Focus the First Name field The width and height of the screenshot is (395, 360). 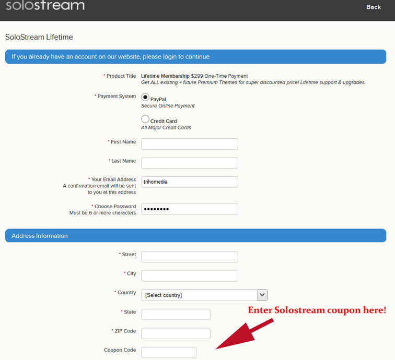[x=190, y=144]
